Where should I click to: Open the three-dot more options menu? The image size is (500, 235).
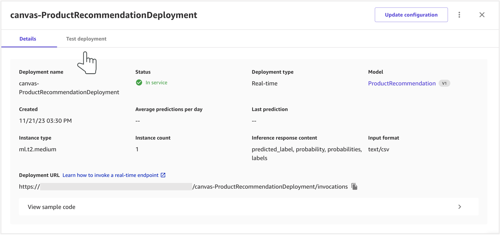pyautogui.click(x=459, y=15)
